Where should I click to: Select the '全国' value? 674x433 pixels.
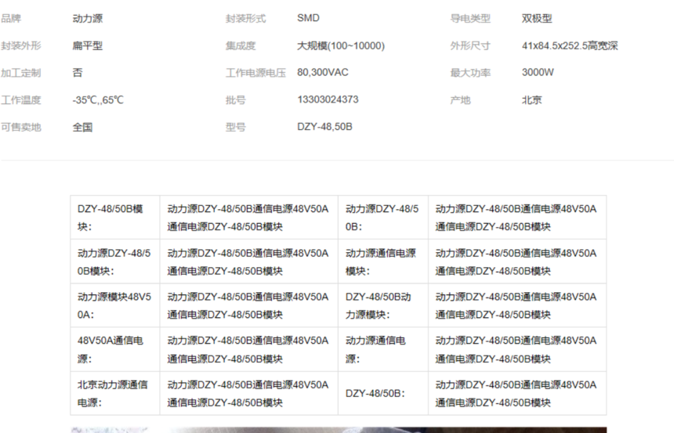[82, 127]
